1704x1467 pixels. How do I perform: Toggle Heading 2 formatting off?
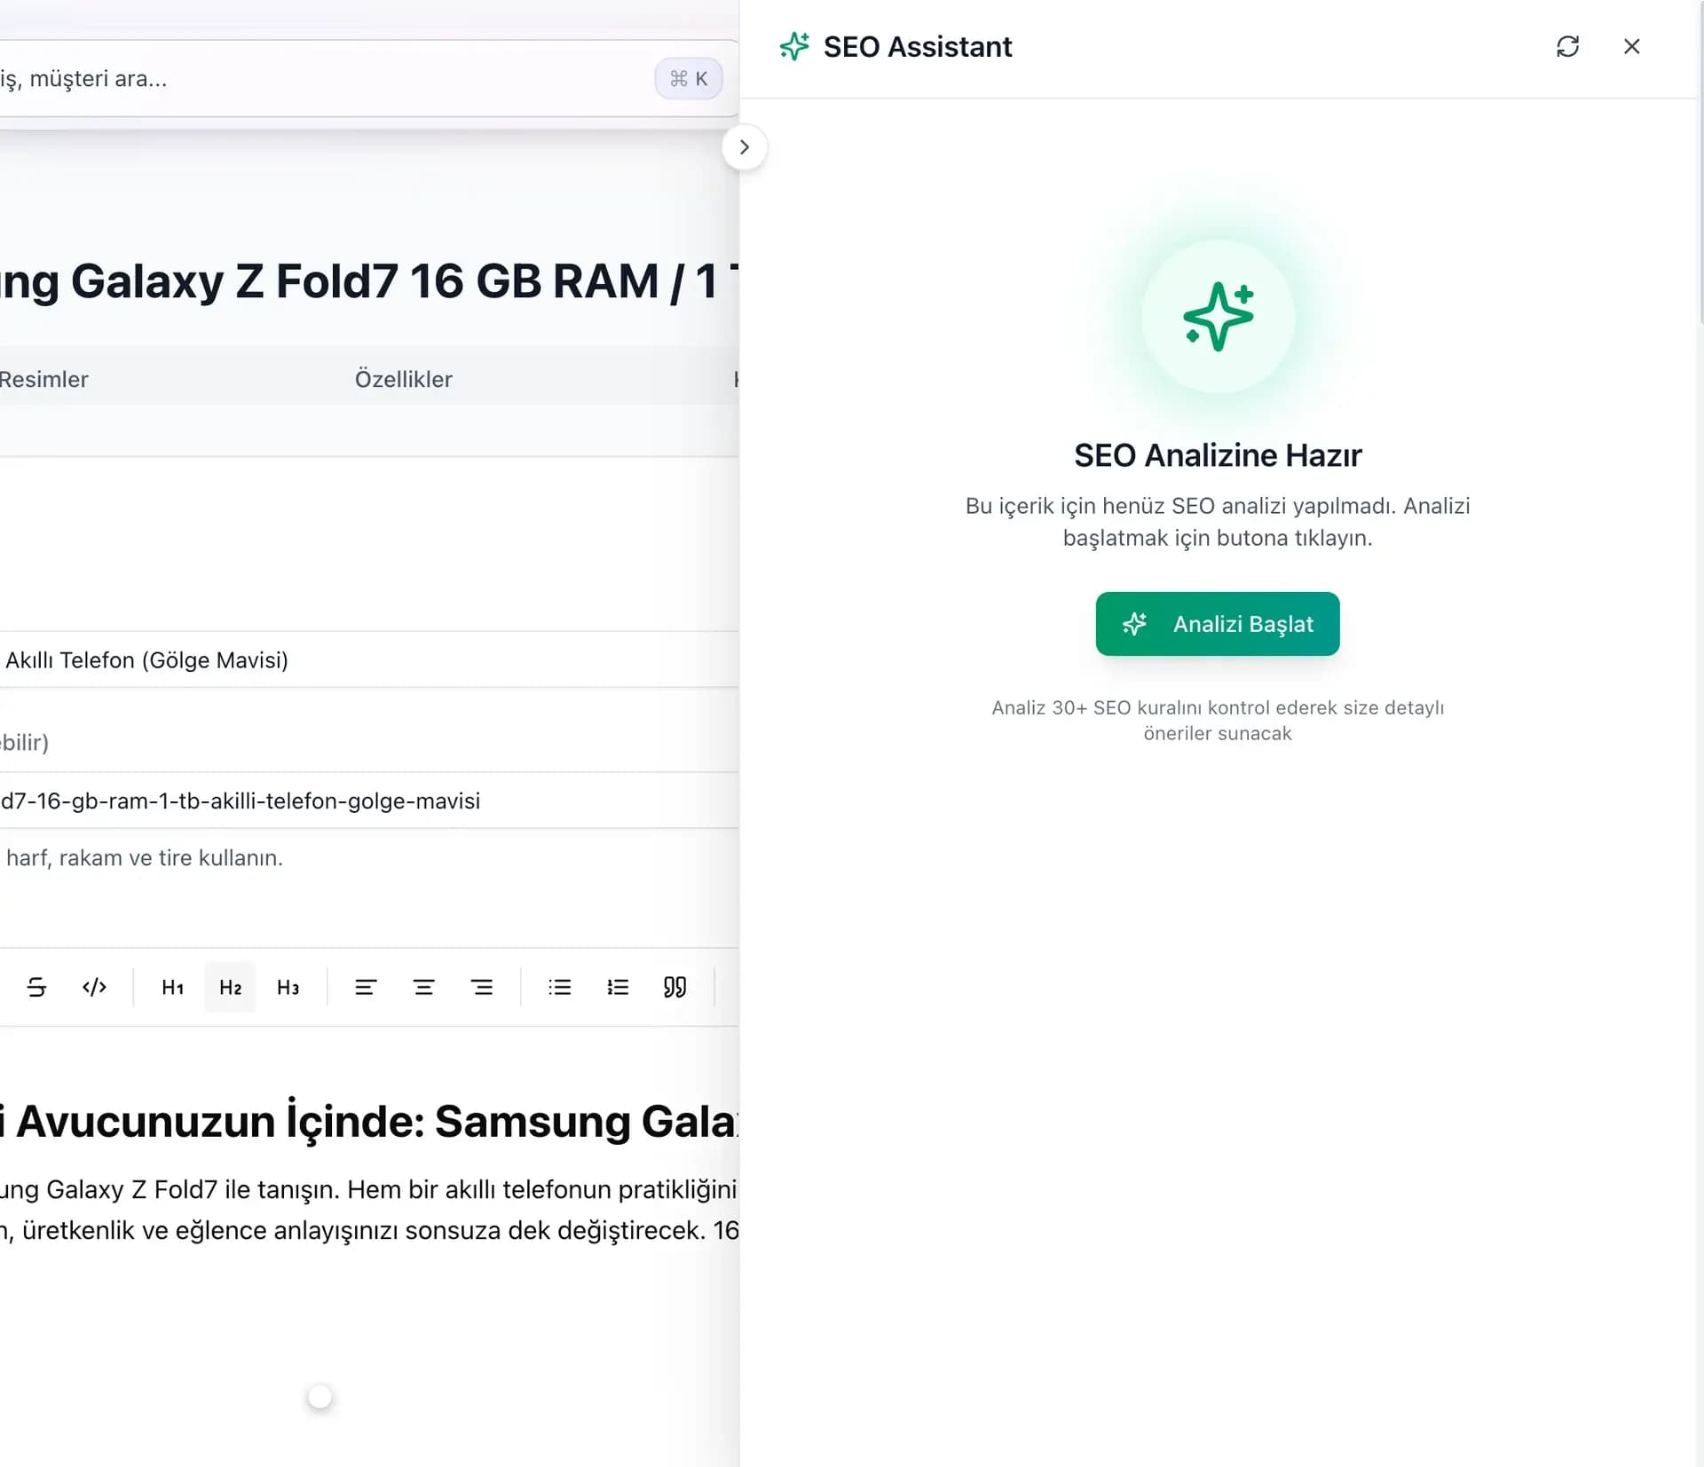pyautogui.click(x=229, y=987)
